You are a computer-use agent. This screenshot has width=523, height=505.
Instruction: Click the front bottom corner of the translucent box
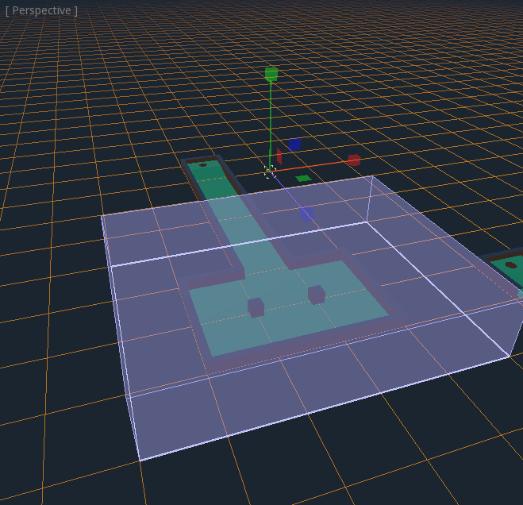pyautogui.click(x=140, y=460)
